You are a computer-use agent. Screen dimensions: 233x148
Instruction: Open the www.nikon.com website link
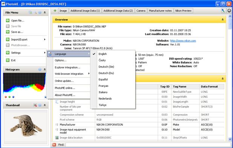pyautogui.click(x=183, y=41)
